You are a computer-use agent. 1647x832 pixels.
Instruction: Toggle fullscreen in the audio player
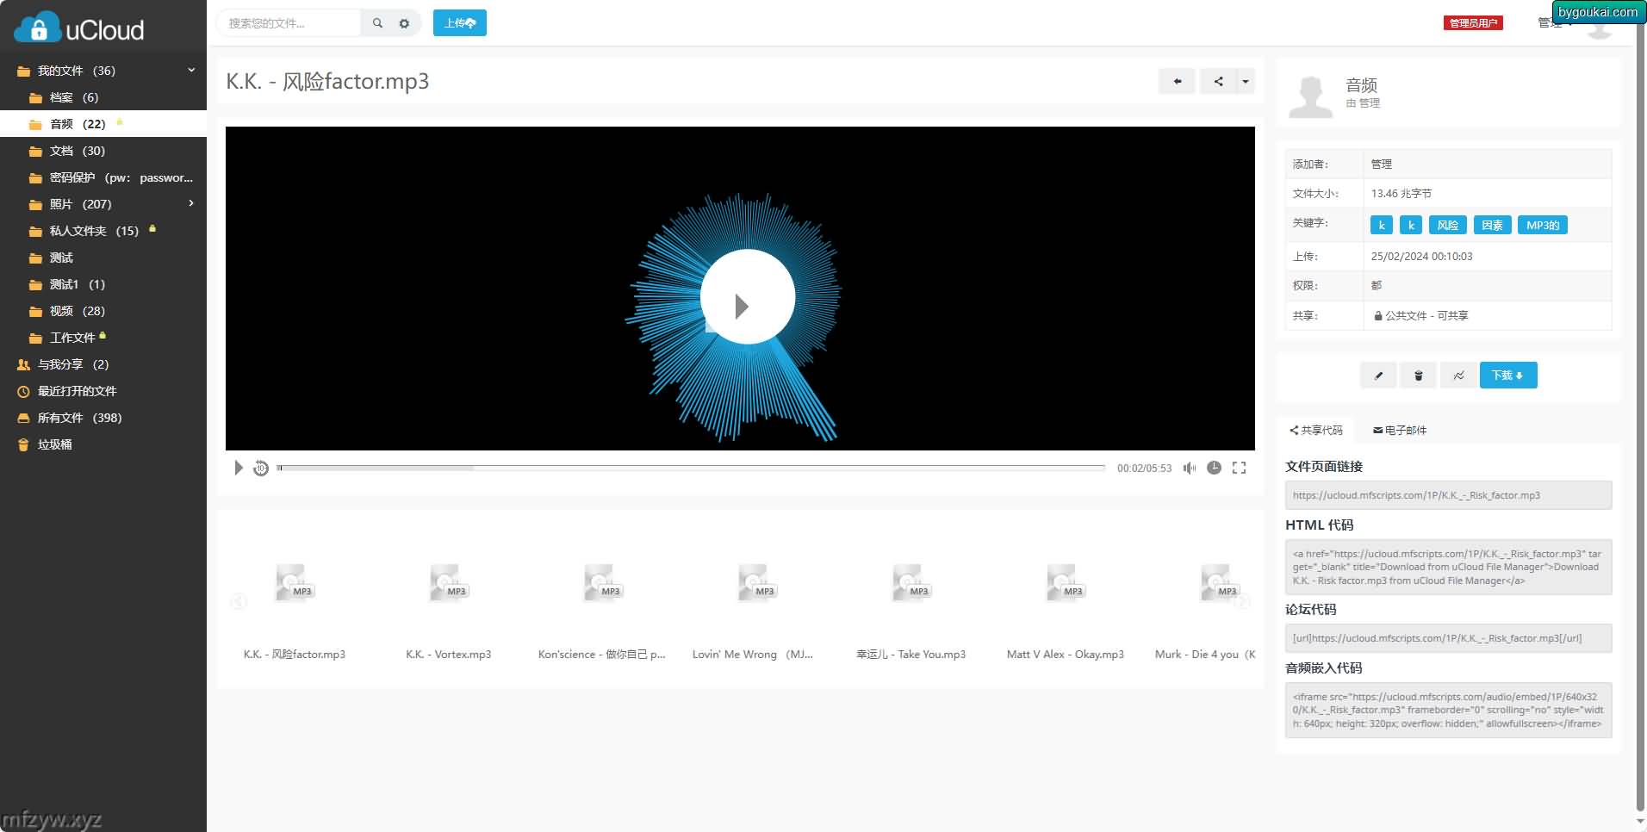click(1239, 468)
